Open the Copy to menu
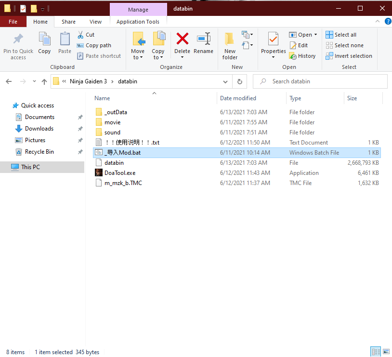This screenshot has width=392, height=357. [x=158, y=46]
